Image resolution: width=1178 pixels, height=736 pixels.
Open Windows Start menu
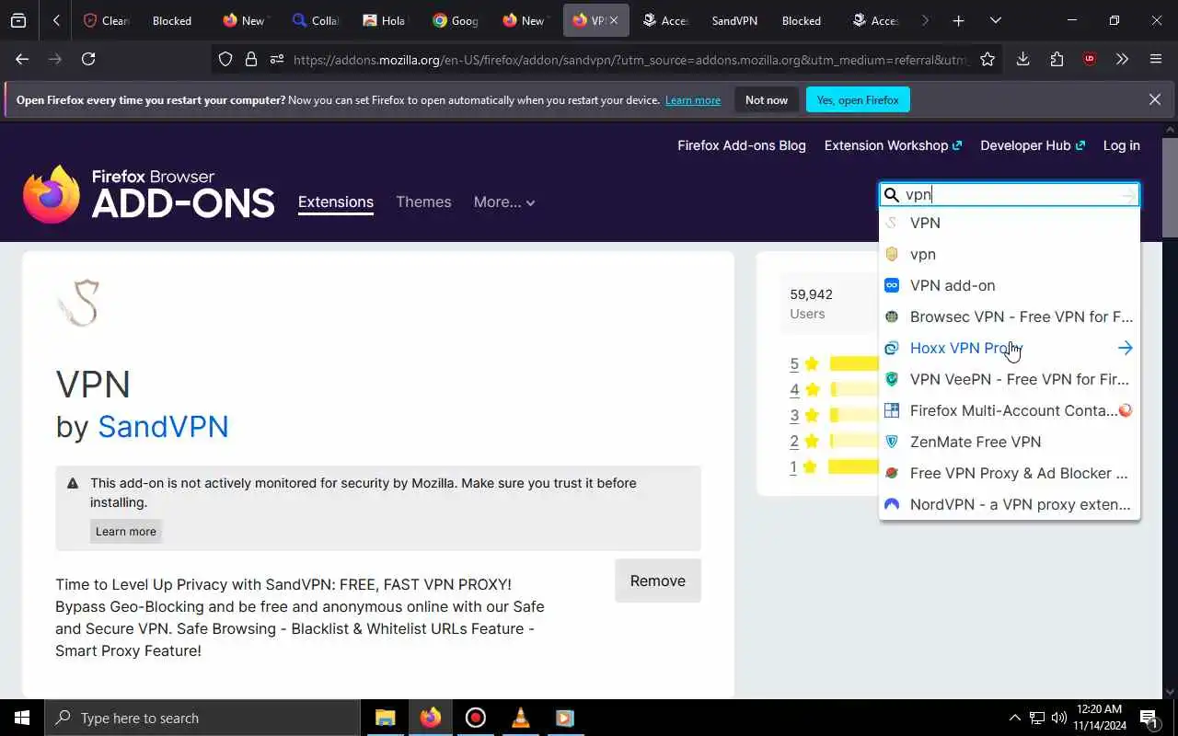(x=22, y=718)
